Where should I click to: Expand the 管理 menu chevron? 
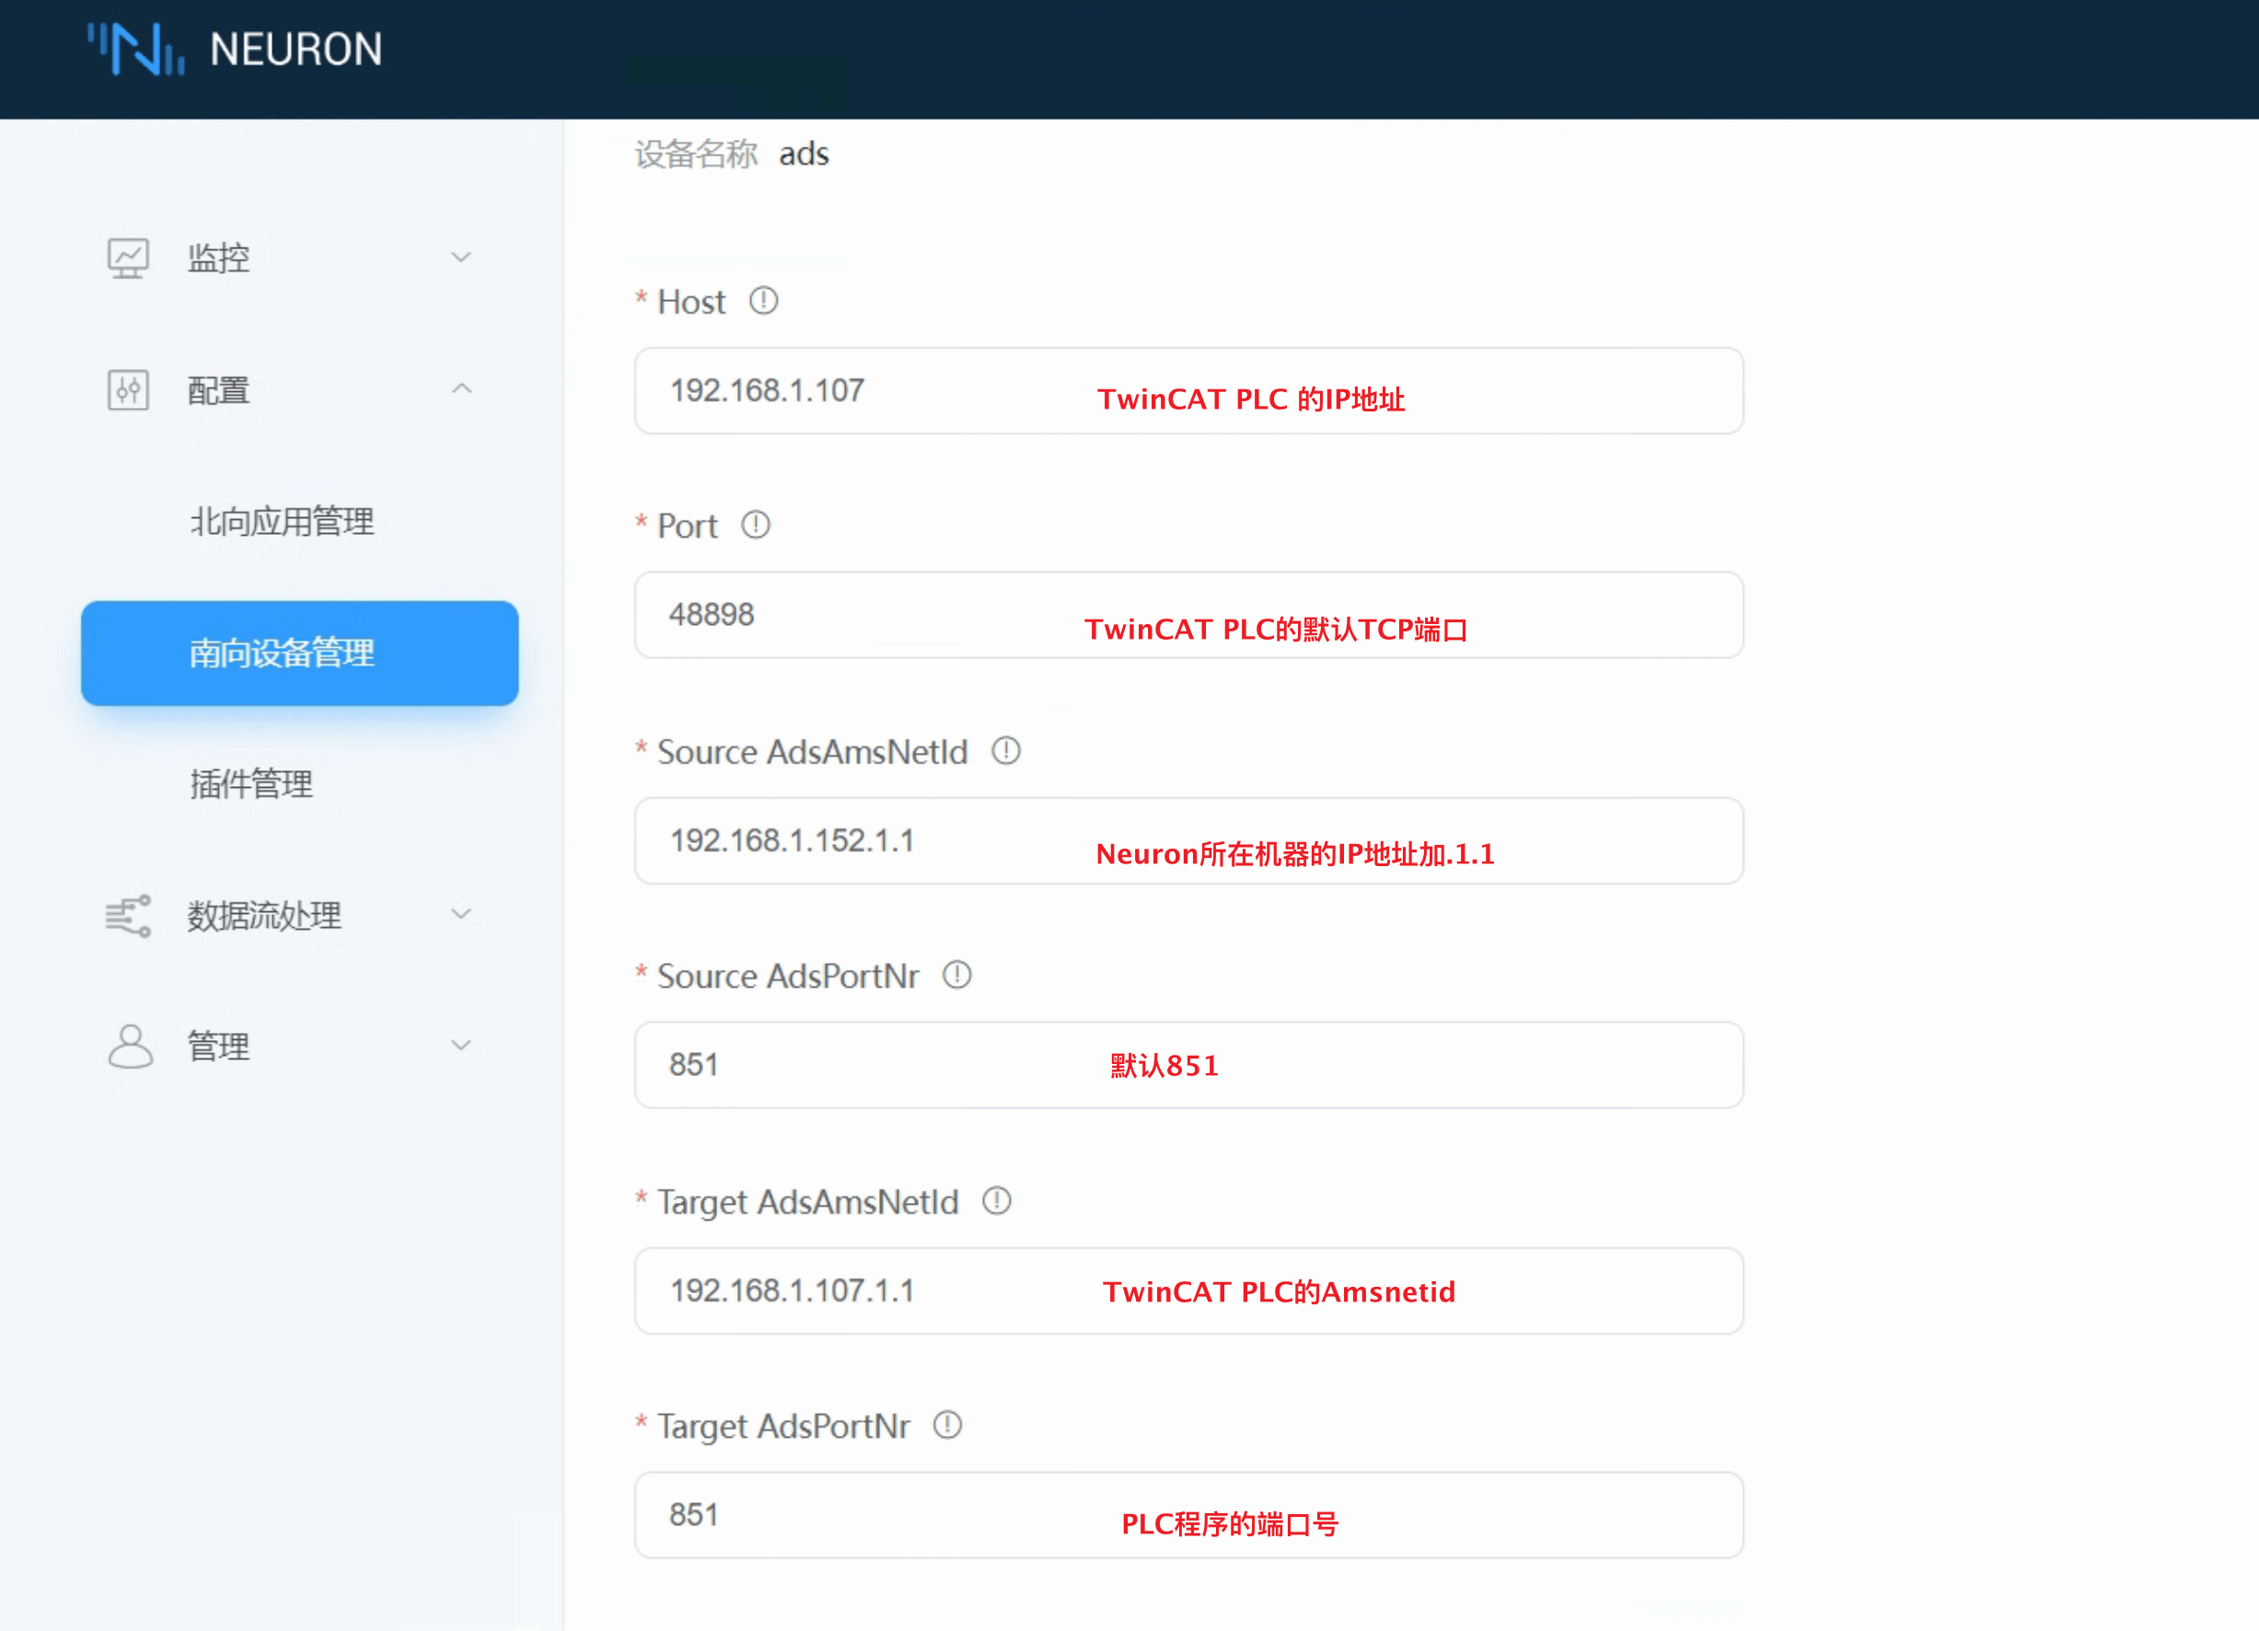[x=461, y=1045]
